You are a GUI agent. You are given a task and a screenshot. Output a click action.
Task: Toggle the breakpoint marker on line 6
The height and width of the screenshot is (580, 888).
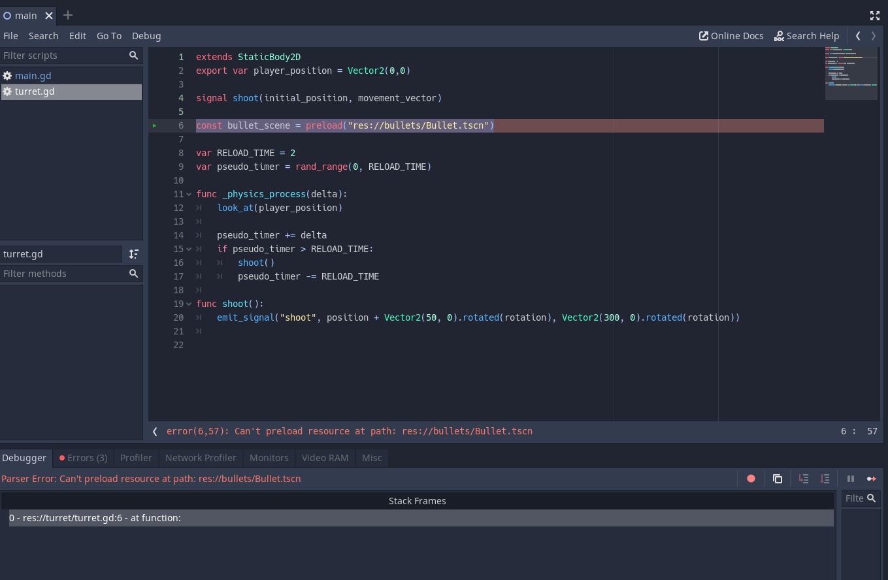[155, 125]
